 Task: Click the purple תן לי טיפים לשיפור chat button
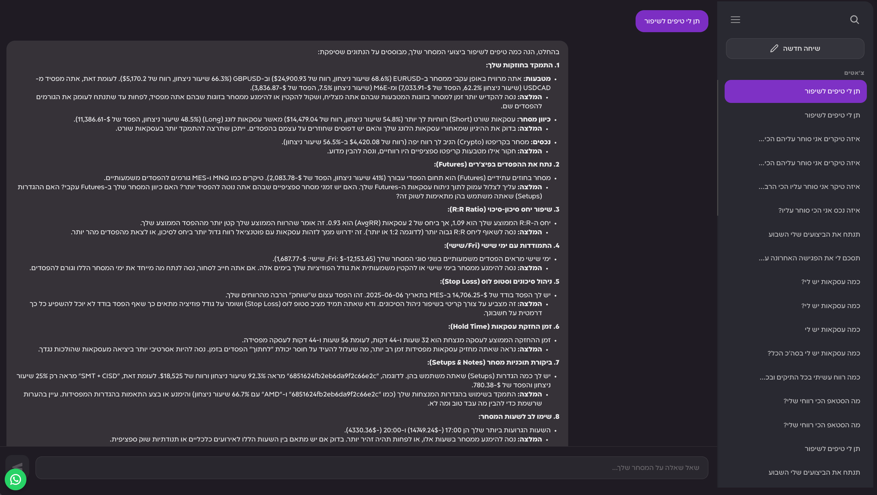(x=671, y=21)
